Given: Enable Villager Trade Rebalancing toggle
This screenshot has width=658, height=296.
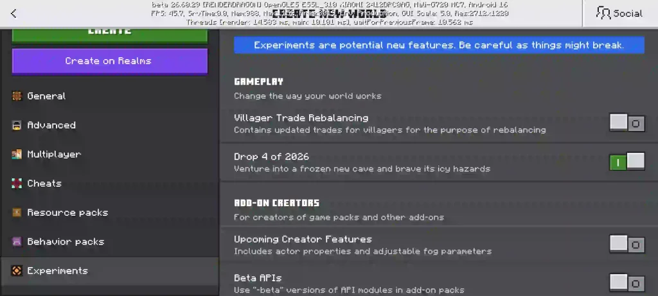Looking at the screenshot, I should click(x=627, y=123).
